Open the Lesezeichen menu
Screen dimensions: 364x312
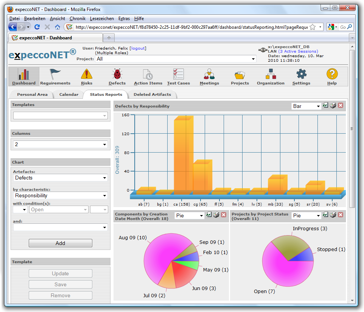[x=102, y=19]
